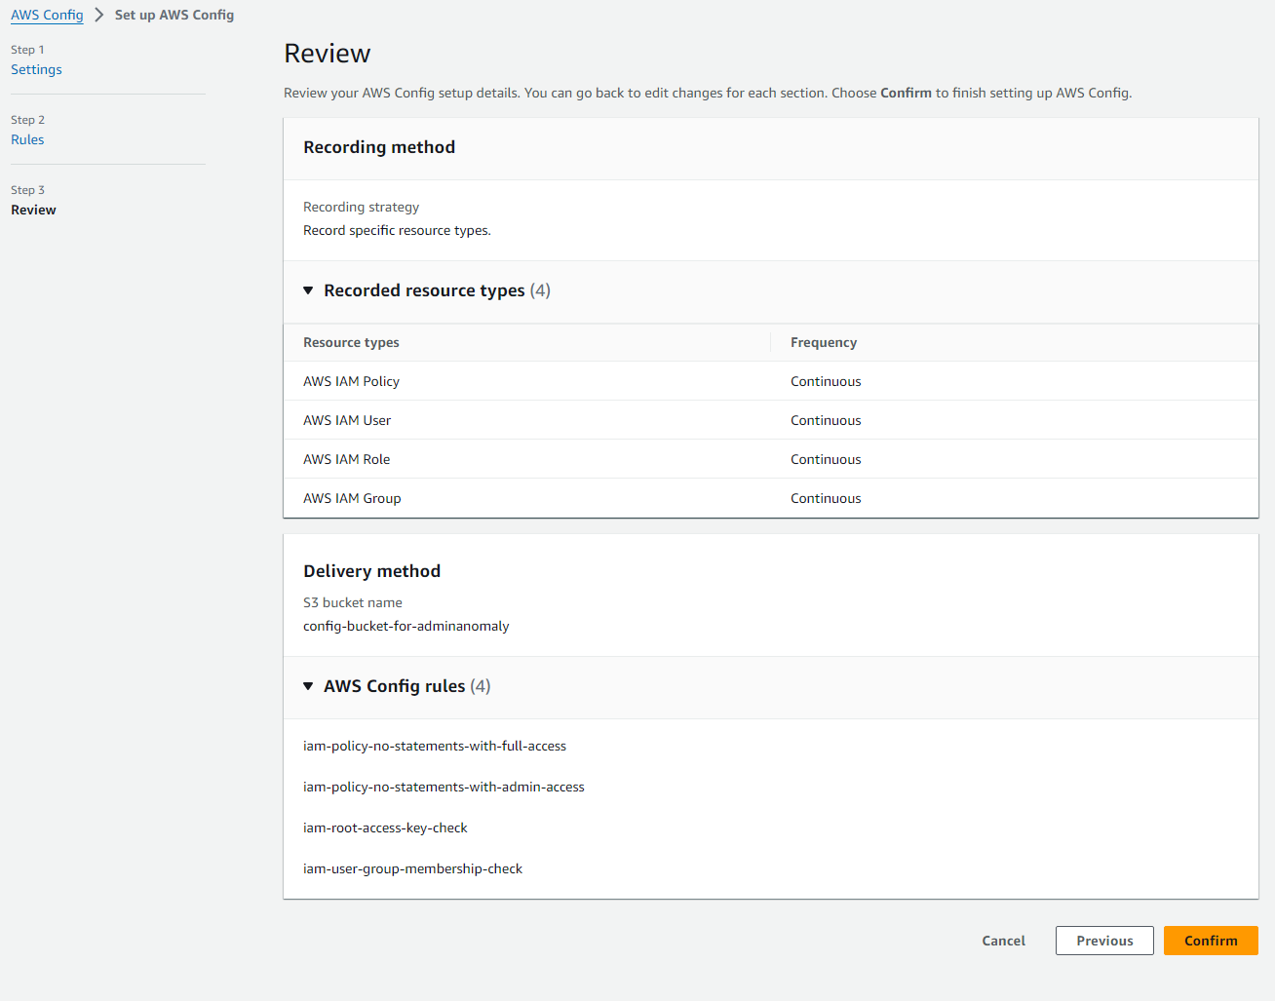Select the AWS IAM User row
Image resolution: width=1275 pixels, height=1001 pixels.
click(x=347, y=420)
